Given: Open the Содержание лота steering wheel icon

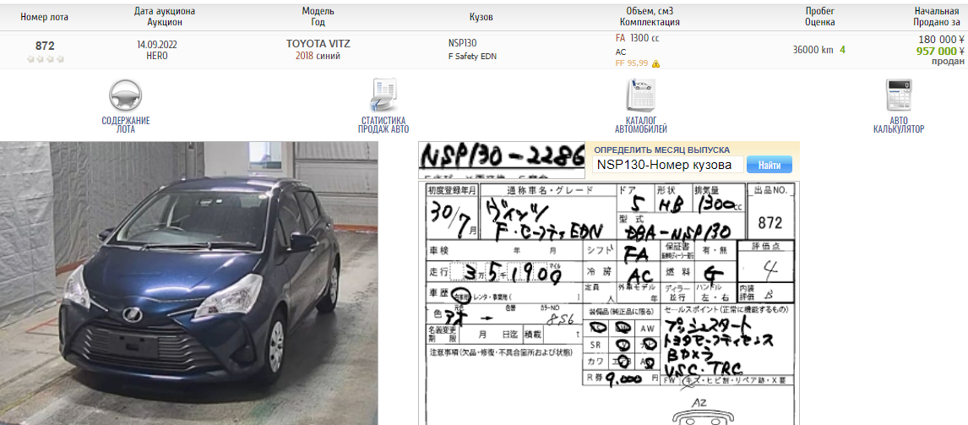Looking at the screenshot, I should pos(125,95).
